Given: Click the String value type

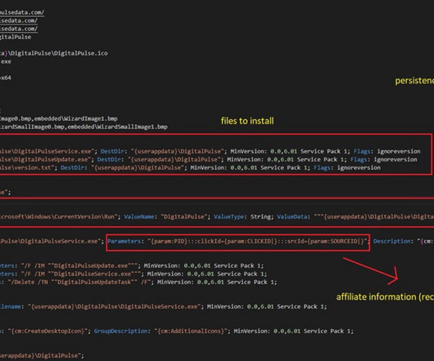Looking at the screenshot, I should [x=261, y=216].
